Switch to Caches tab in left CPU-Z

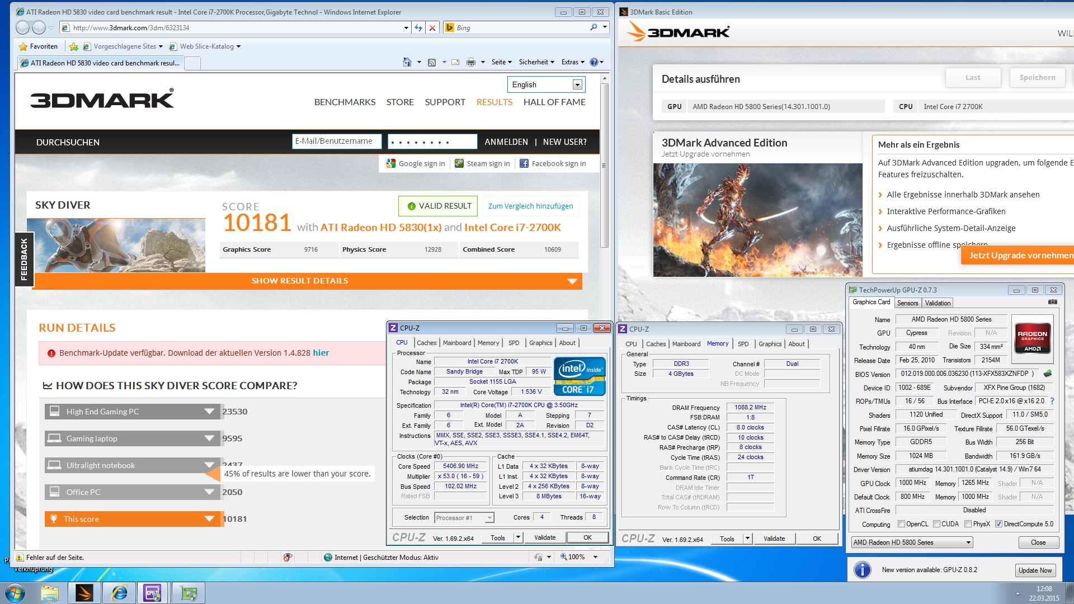pyautogui.click(x=426, y=343)
